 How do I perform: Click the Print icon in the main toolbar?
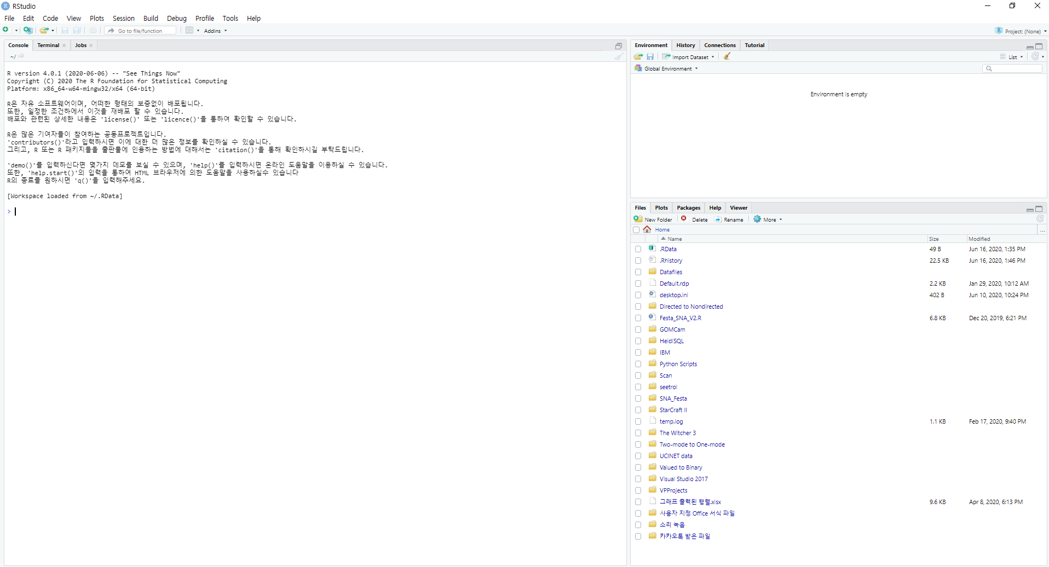93,30
